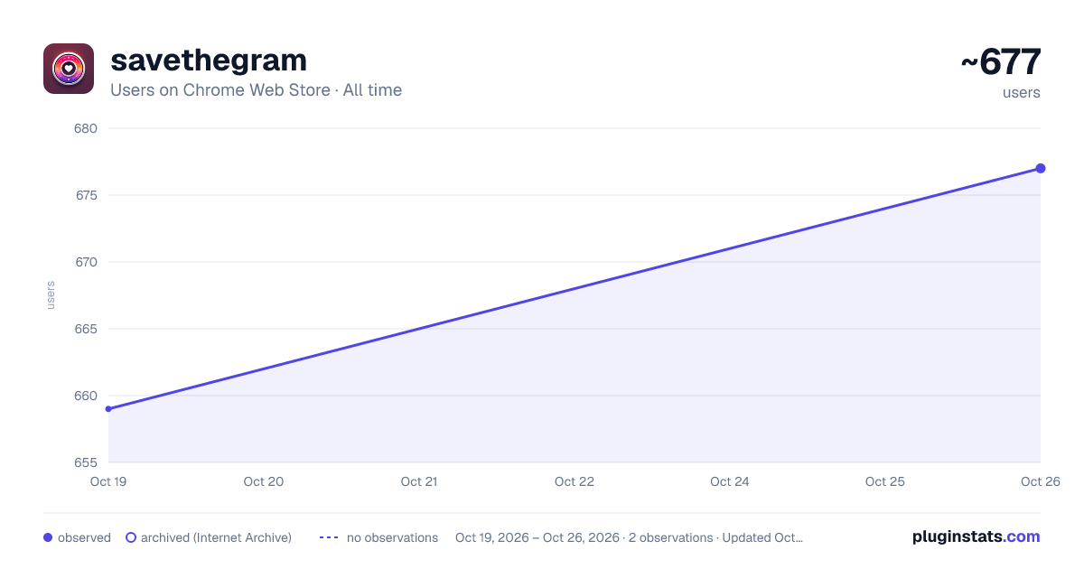The width and height of the screenshot is (1084, 569).
Task: Click the 'archived (Internet Archive)' legend label
Action: tap(216, 537)
